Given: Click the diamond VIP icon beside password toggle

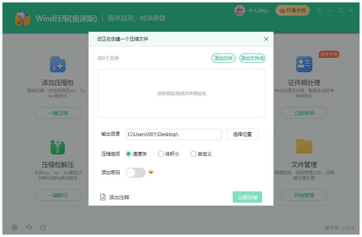Looking at the screenshot, I should (x=151, y=172).
